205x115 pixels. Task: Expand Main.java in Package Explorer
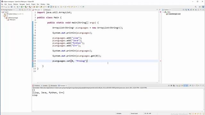pos(7,20)
